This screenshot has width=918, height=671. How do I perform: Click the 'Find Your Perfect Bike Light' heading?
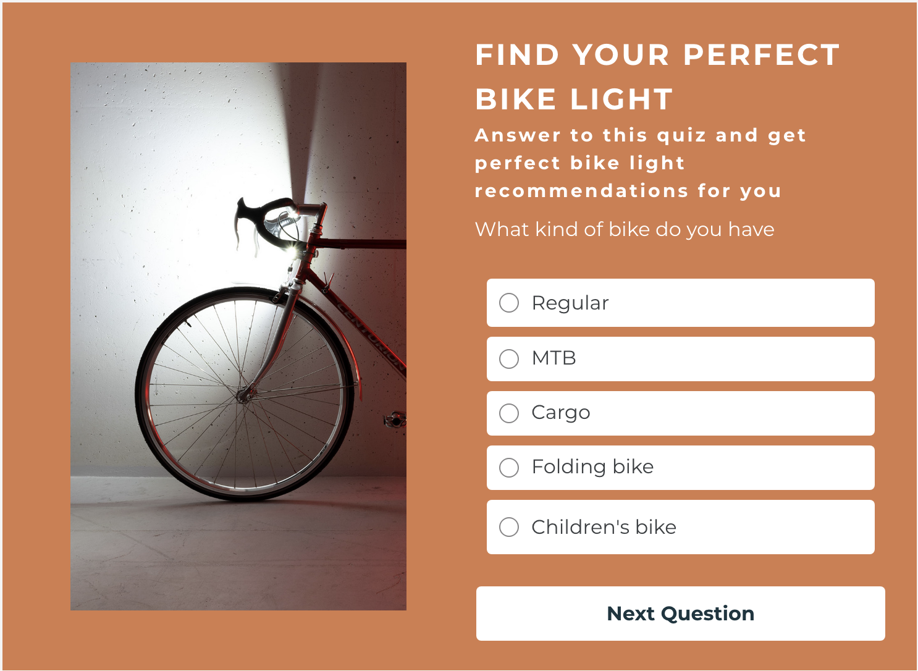[657, 77]
